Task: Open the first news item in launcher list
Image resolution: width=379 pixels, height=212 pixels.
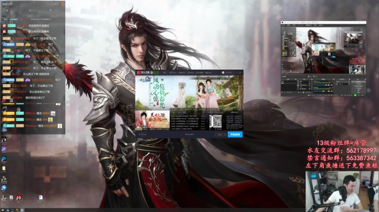Action: [x=188, y=116]
